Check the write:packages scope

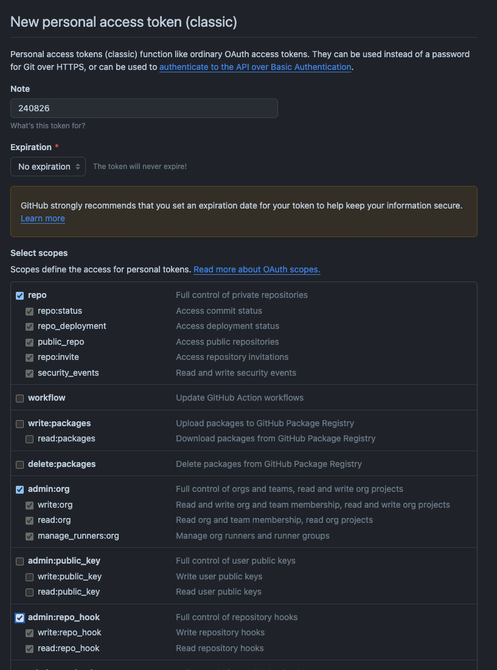(x=19, y=424)
